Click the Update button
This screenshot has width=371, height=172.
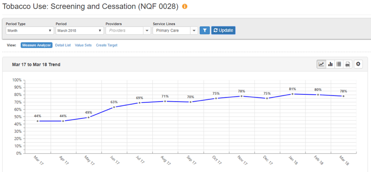coord(223,30)
